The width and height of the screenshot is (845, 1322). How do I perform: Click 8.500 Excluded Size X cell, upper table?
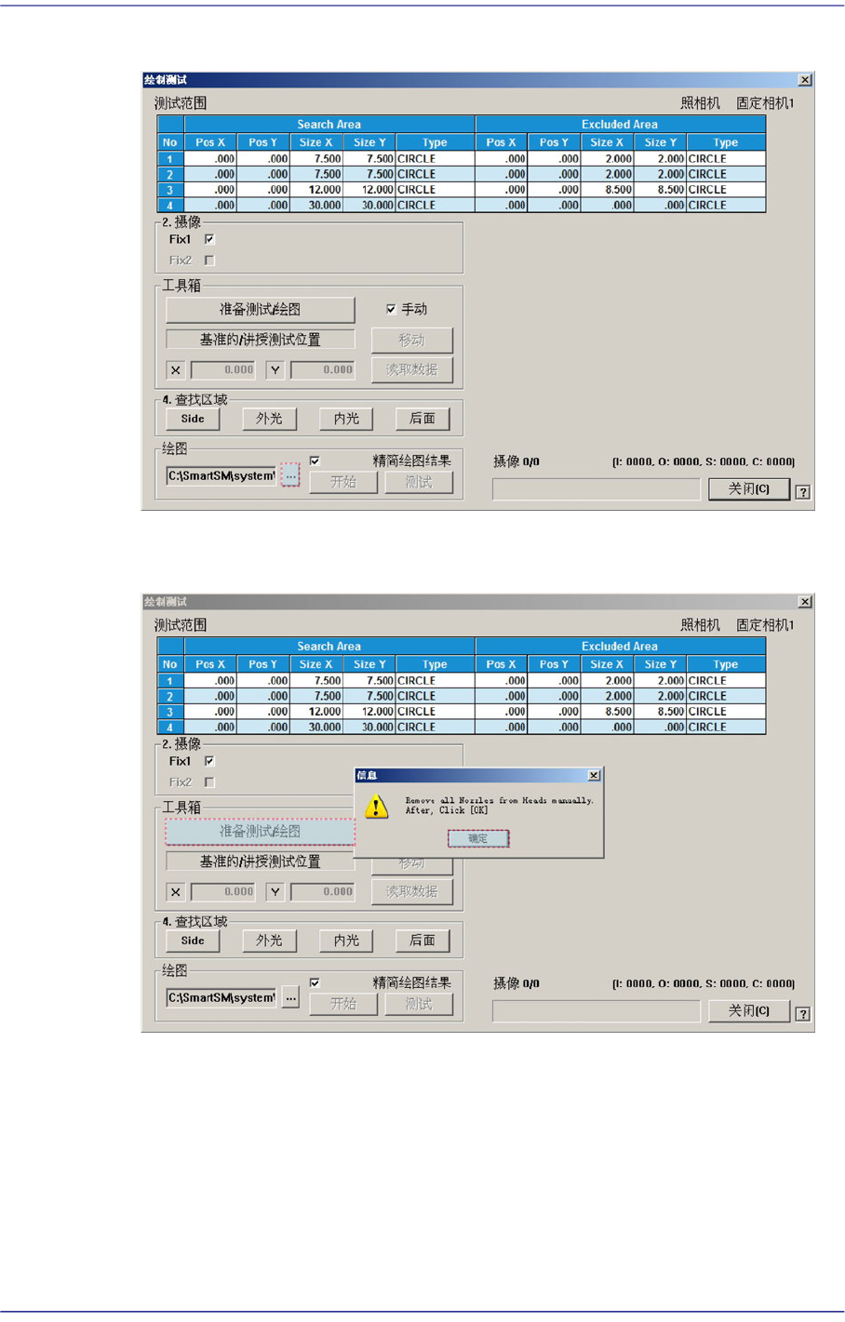[608, 190]
